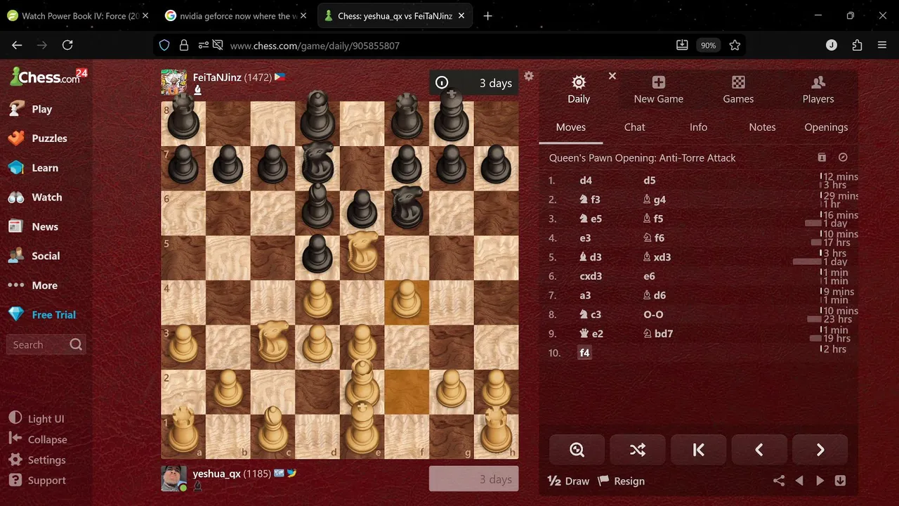
Task: Select move 1 d4 in move list
Action: point(586,181)
